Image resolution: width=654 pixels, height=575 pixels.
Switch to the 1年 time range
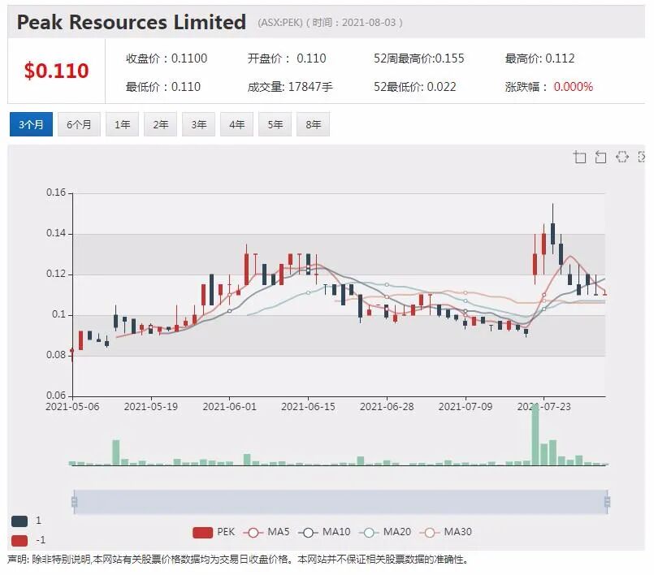point(122,124)
